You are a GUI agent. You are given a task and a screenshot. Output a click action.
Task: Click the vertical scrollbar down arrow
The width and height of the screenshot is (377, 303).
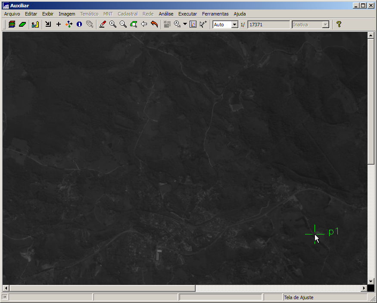(x=371, y=281)
